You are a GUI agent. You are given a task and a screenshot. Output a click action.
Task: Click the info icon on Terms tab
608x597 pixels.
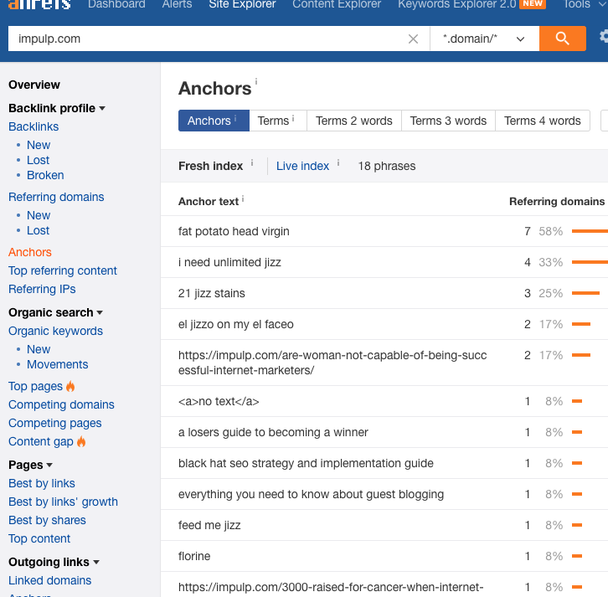coord(293,118)
